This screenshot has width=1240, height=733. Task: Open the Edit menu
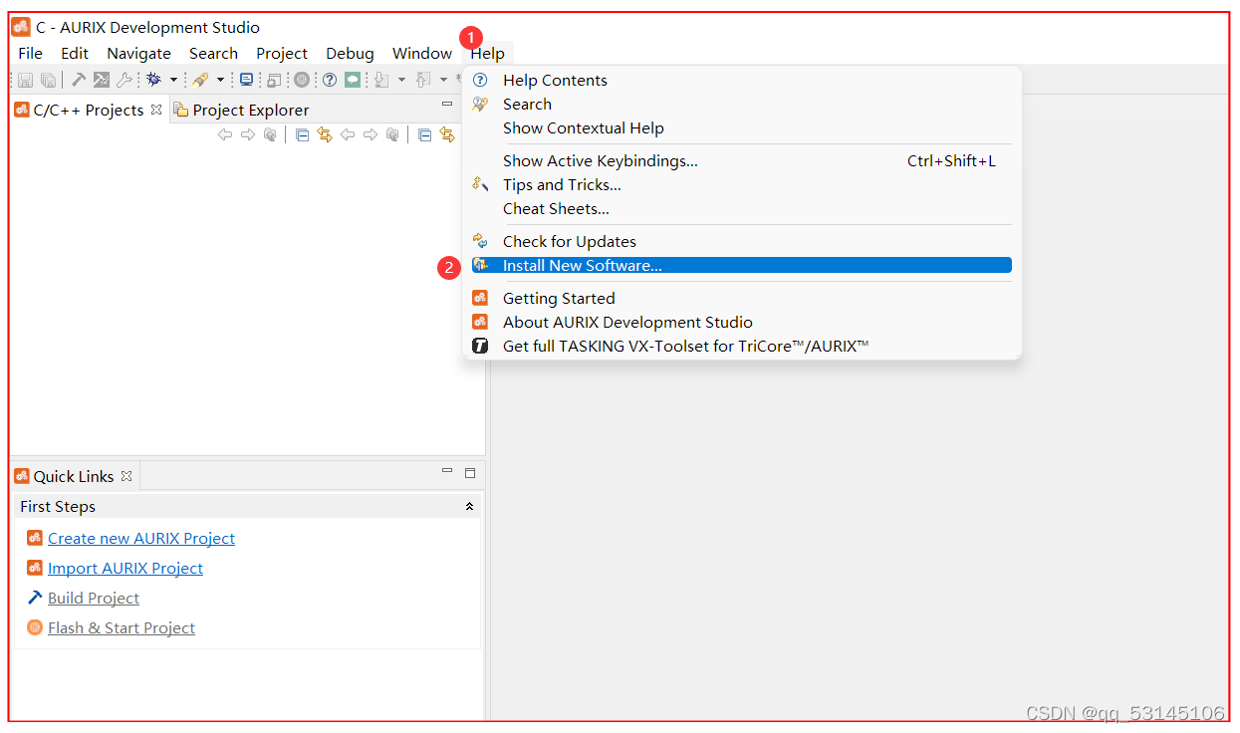[75, 53]
